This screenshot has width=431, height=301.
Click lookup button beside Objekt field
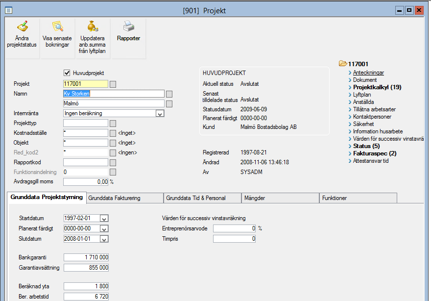(113, 143)
